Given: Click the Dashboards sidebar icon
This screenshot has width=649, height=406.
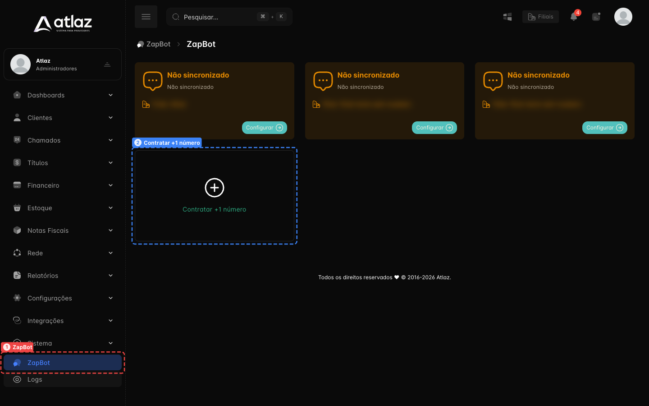Looking at the screenshot, I should (x=17, y=95).
